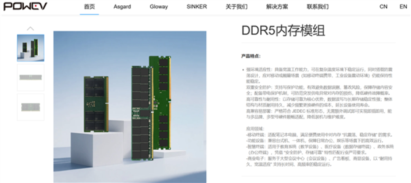Click the 产品特点 heading

[251, 56]
